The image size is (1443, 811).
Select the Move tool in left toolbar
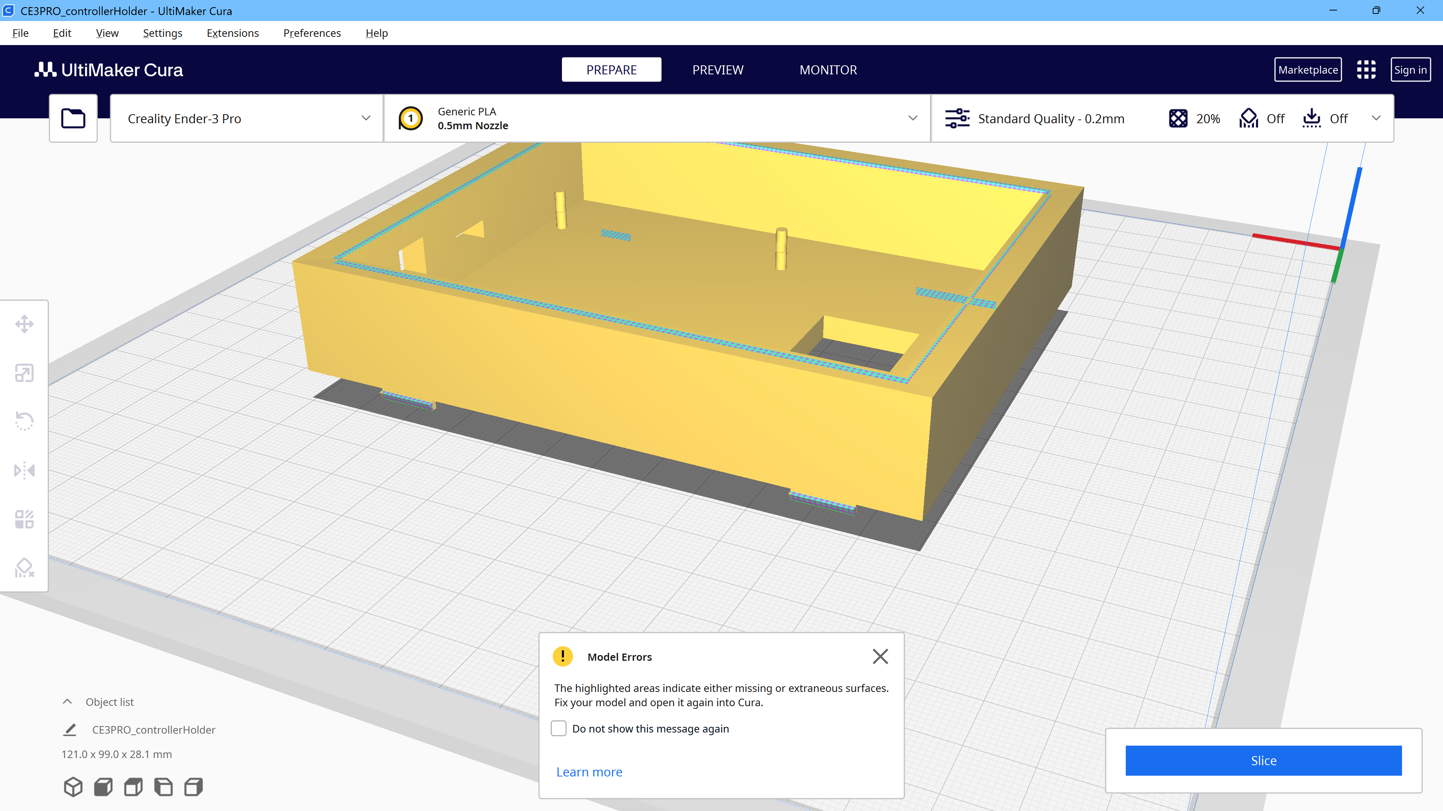[24, 324]
